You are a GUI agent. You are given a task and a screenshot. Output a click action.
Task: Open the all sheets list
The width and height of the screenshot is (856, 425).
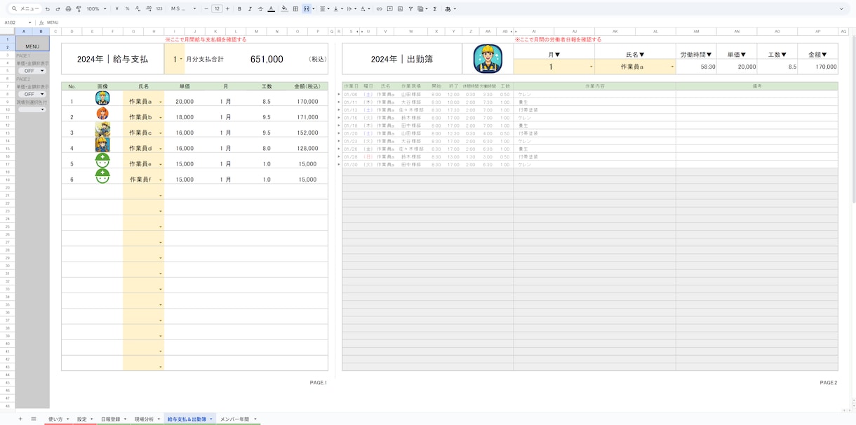(x=33, y=419)
